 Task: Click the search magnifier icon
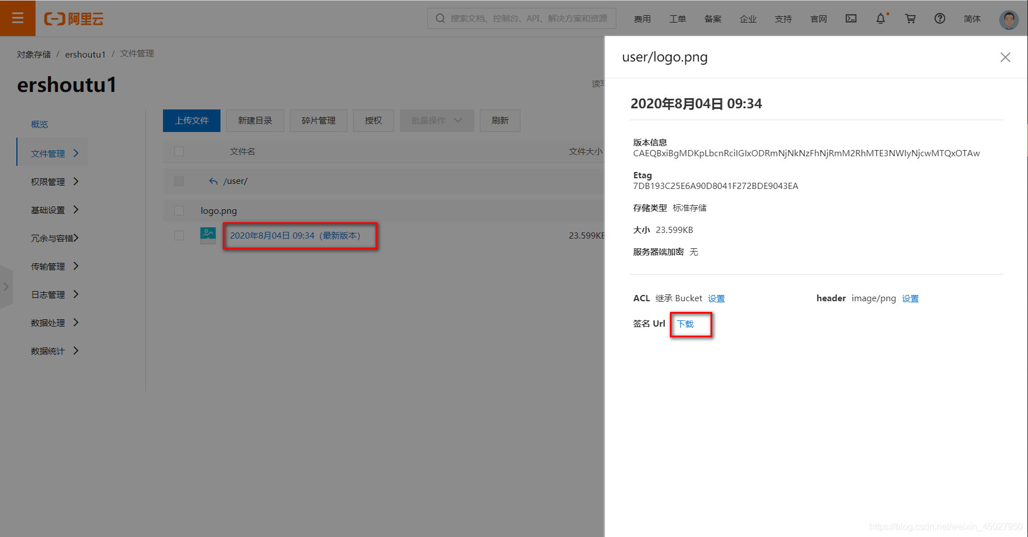[440, 19]
